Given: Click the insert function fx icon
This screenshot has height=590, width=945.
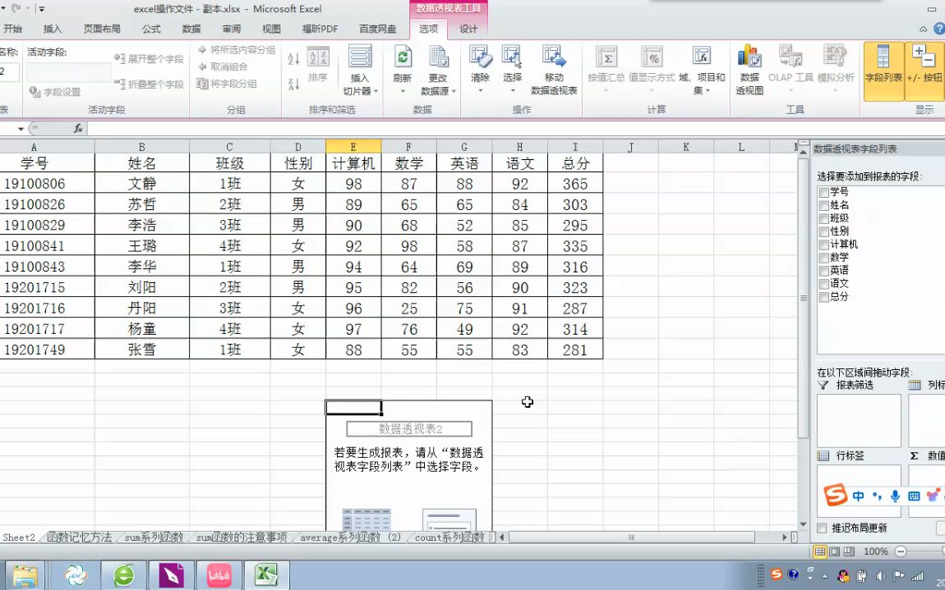Looking at the screenshot, I should [x=78, y=128].
